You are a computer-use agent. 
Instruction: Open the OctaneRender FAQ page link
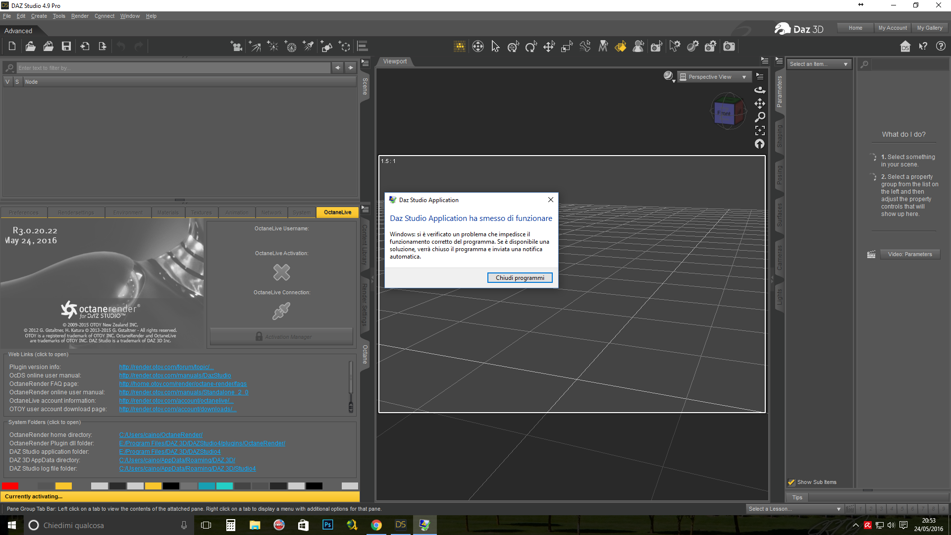tap(183, 384)
